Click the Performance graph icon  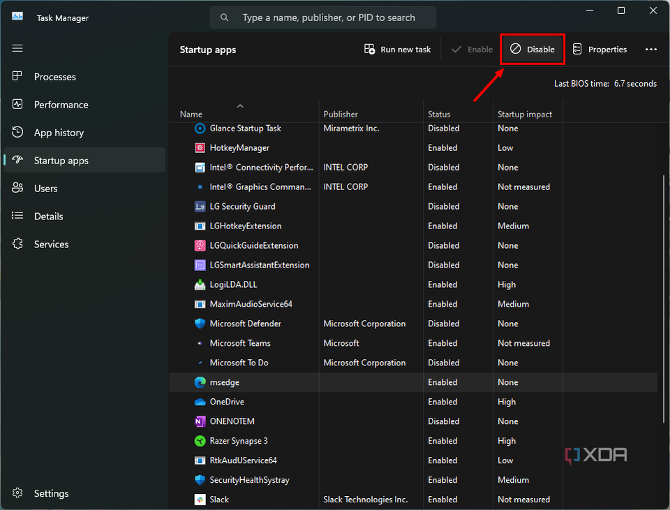point(17,104)
